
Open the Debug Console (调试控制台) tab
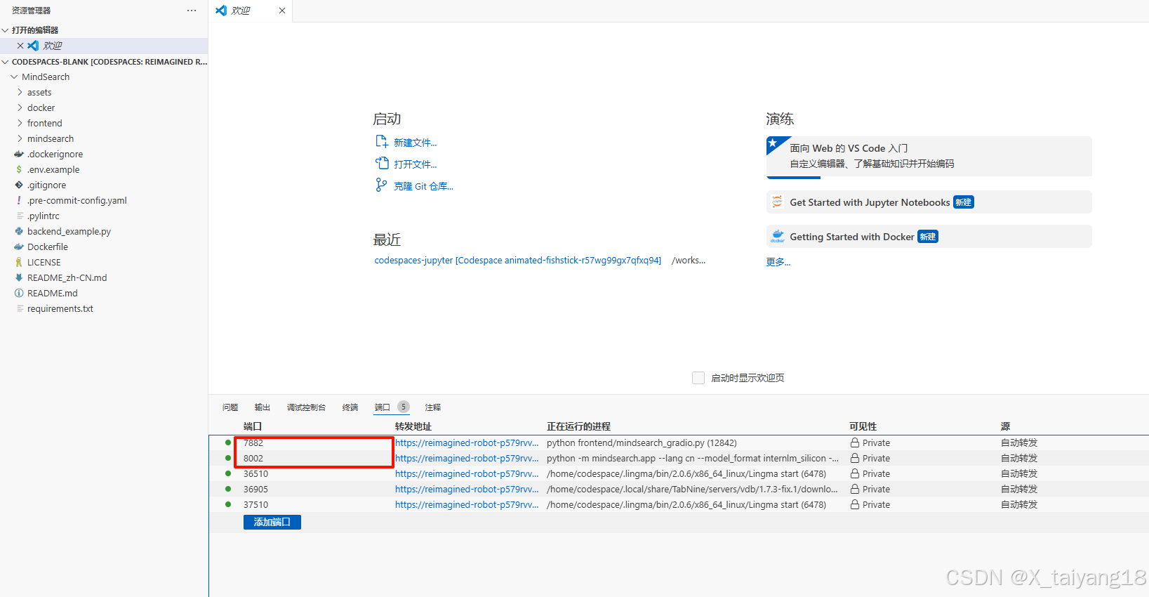[x=306, y=407]
